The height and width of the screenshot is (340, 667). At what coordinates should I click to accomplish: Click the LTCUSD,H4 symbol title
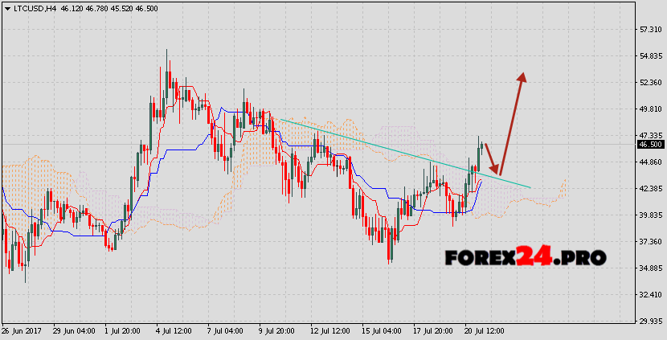35,9
